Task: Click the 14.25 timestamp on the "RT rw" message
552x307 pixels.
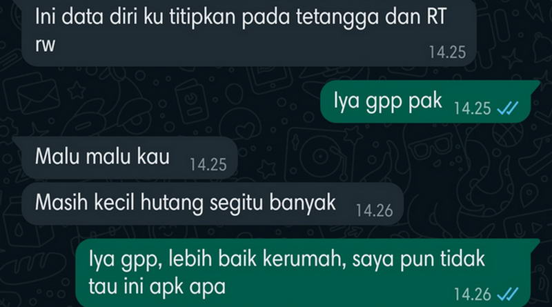Action: pyautogui.click(x=447, y=52)
